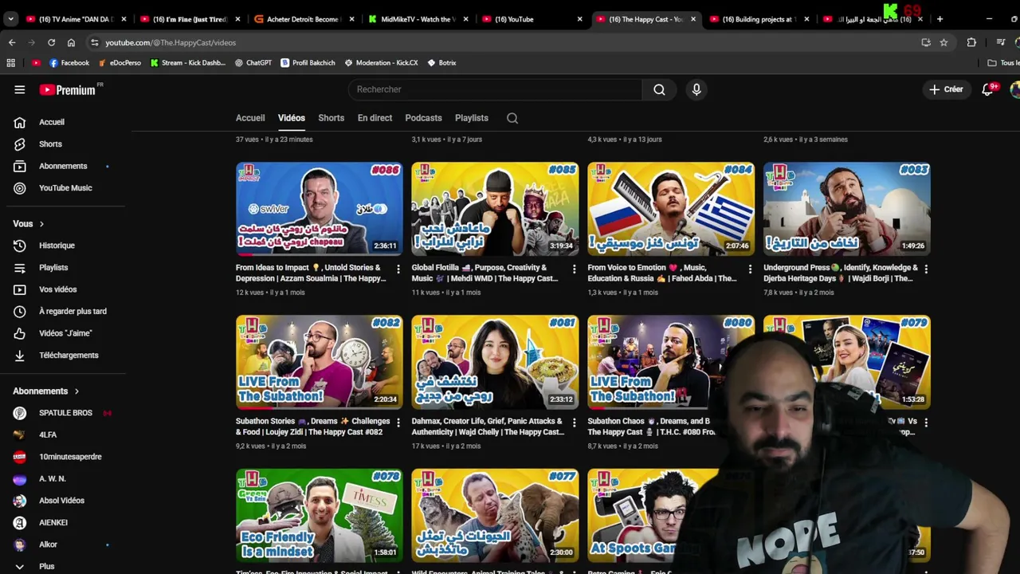Screen dimensions: 1020x574
Task: Click the YouTube Premium logo
Action: pyautogui.click(x=68, y=89)
